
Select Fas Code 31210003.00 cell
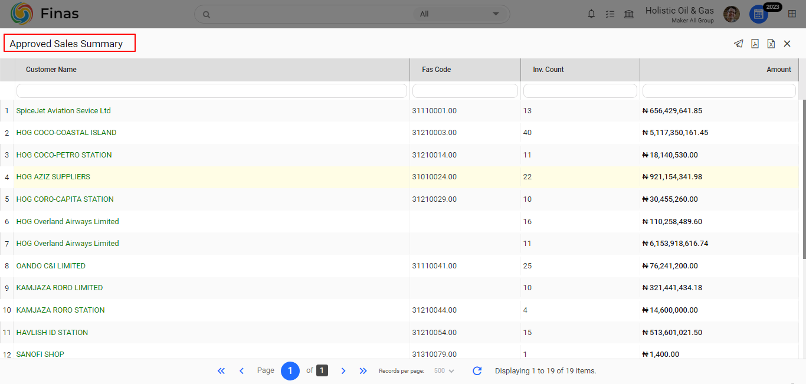434,133
